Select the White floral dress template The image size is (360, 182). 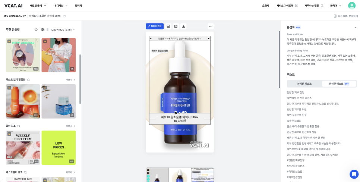coord(59,55)
